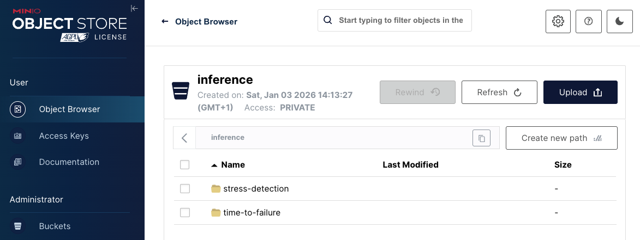
Task: Open settings with the gear icon
Action: [x=558, y=21]
